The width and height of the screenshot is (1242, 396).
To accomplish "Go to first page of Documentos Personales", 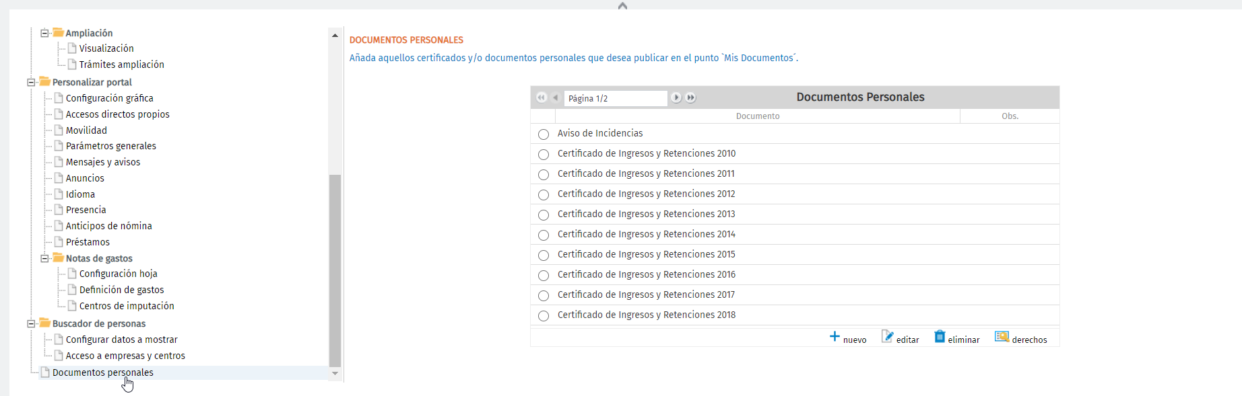I will [x=542, y=97].
